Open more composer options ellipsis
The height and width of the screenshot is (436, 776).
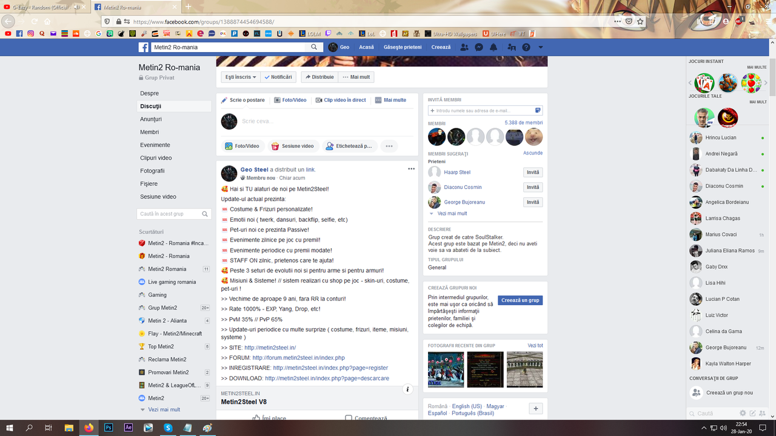point(389,146)
